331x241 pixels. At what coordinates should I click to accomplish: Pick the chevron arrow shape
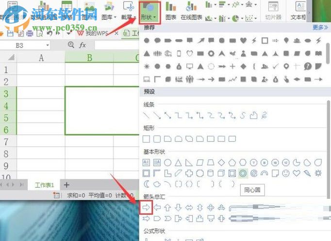pyautogui.click(x=168, y=218)
